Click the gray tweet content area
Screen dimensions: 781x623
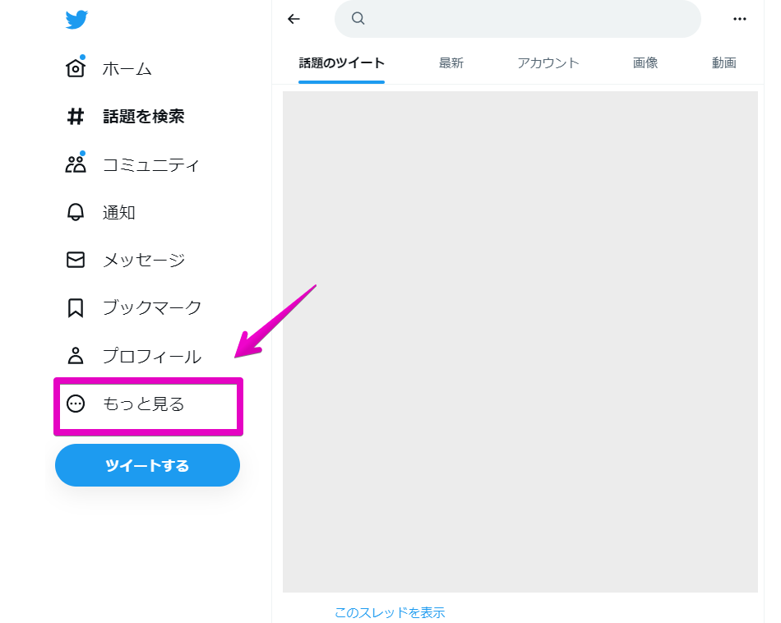[520, 342]
